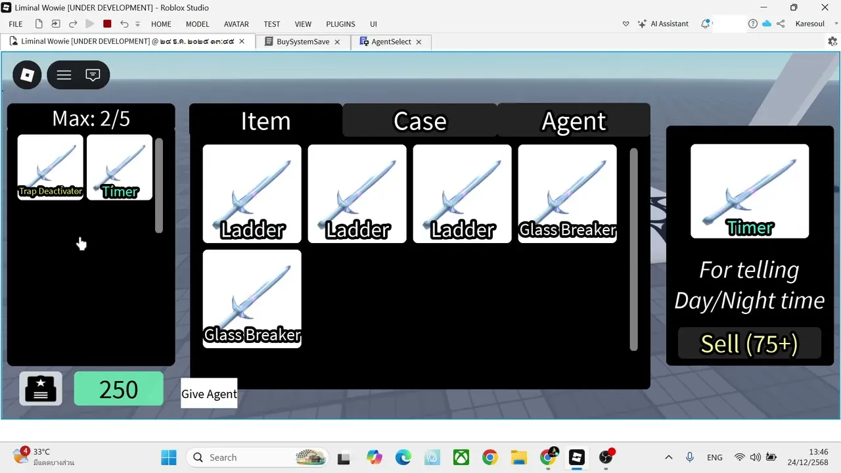Select the first Ladder item
Viewport: 841px width, 473px height.
[252, 194]
